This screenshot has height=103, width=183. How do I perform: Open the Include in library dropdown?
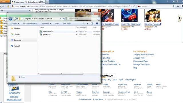30,23
